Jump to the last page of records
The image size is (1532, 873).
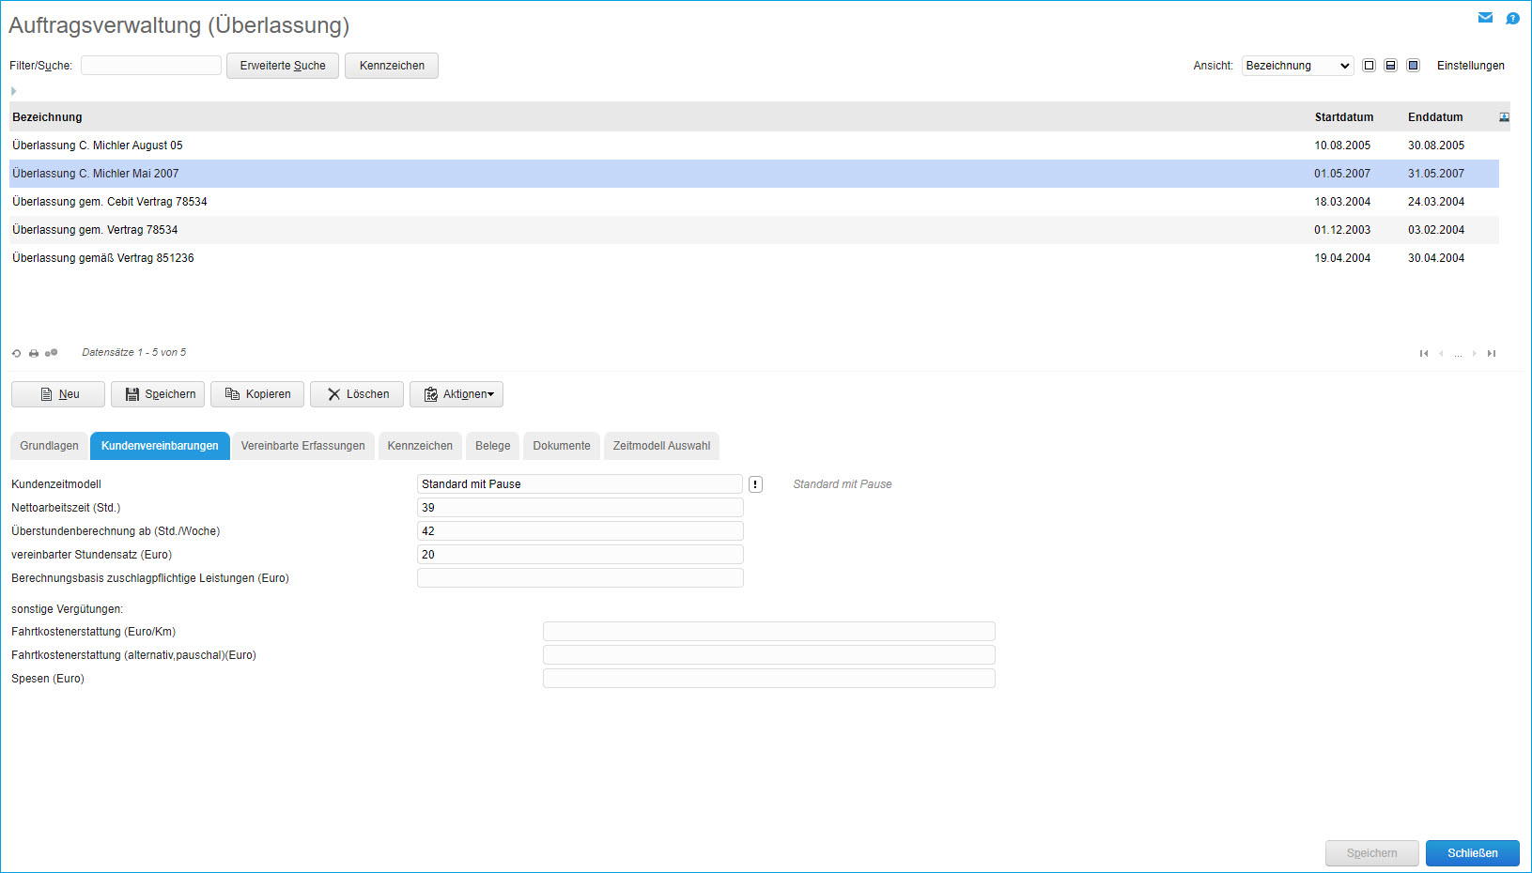[x=1492, y=353]
